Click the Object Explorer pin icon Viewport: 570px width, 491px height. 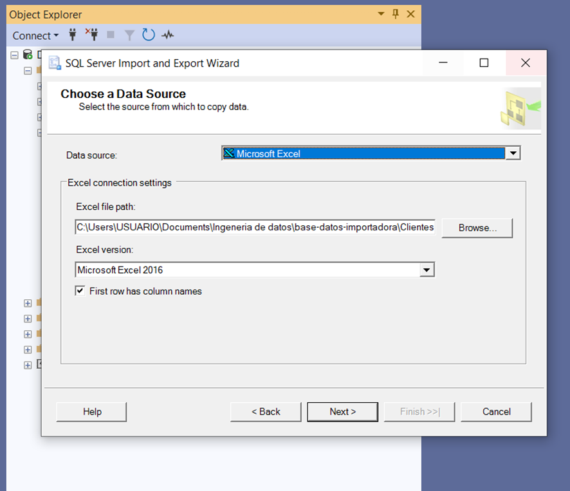396,14
